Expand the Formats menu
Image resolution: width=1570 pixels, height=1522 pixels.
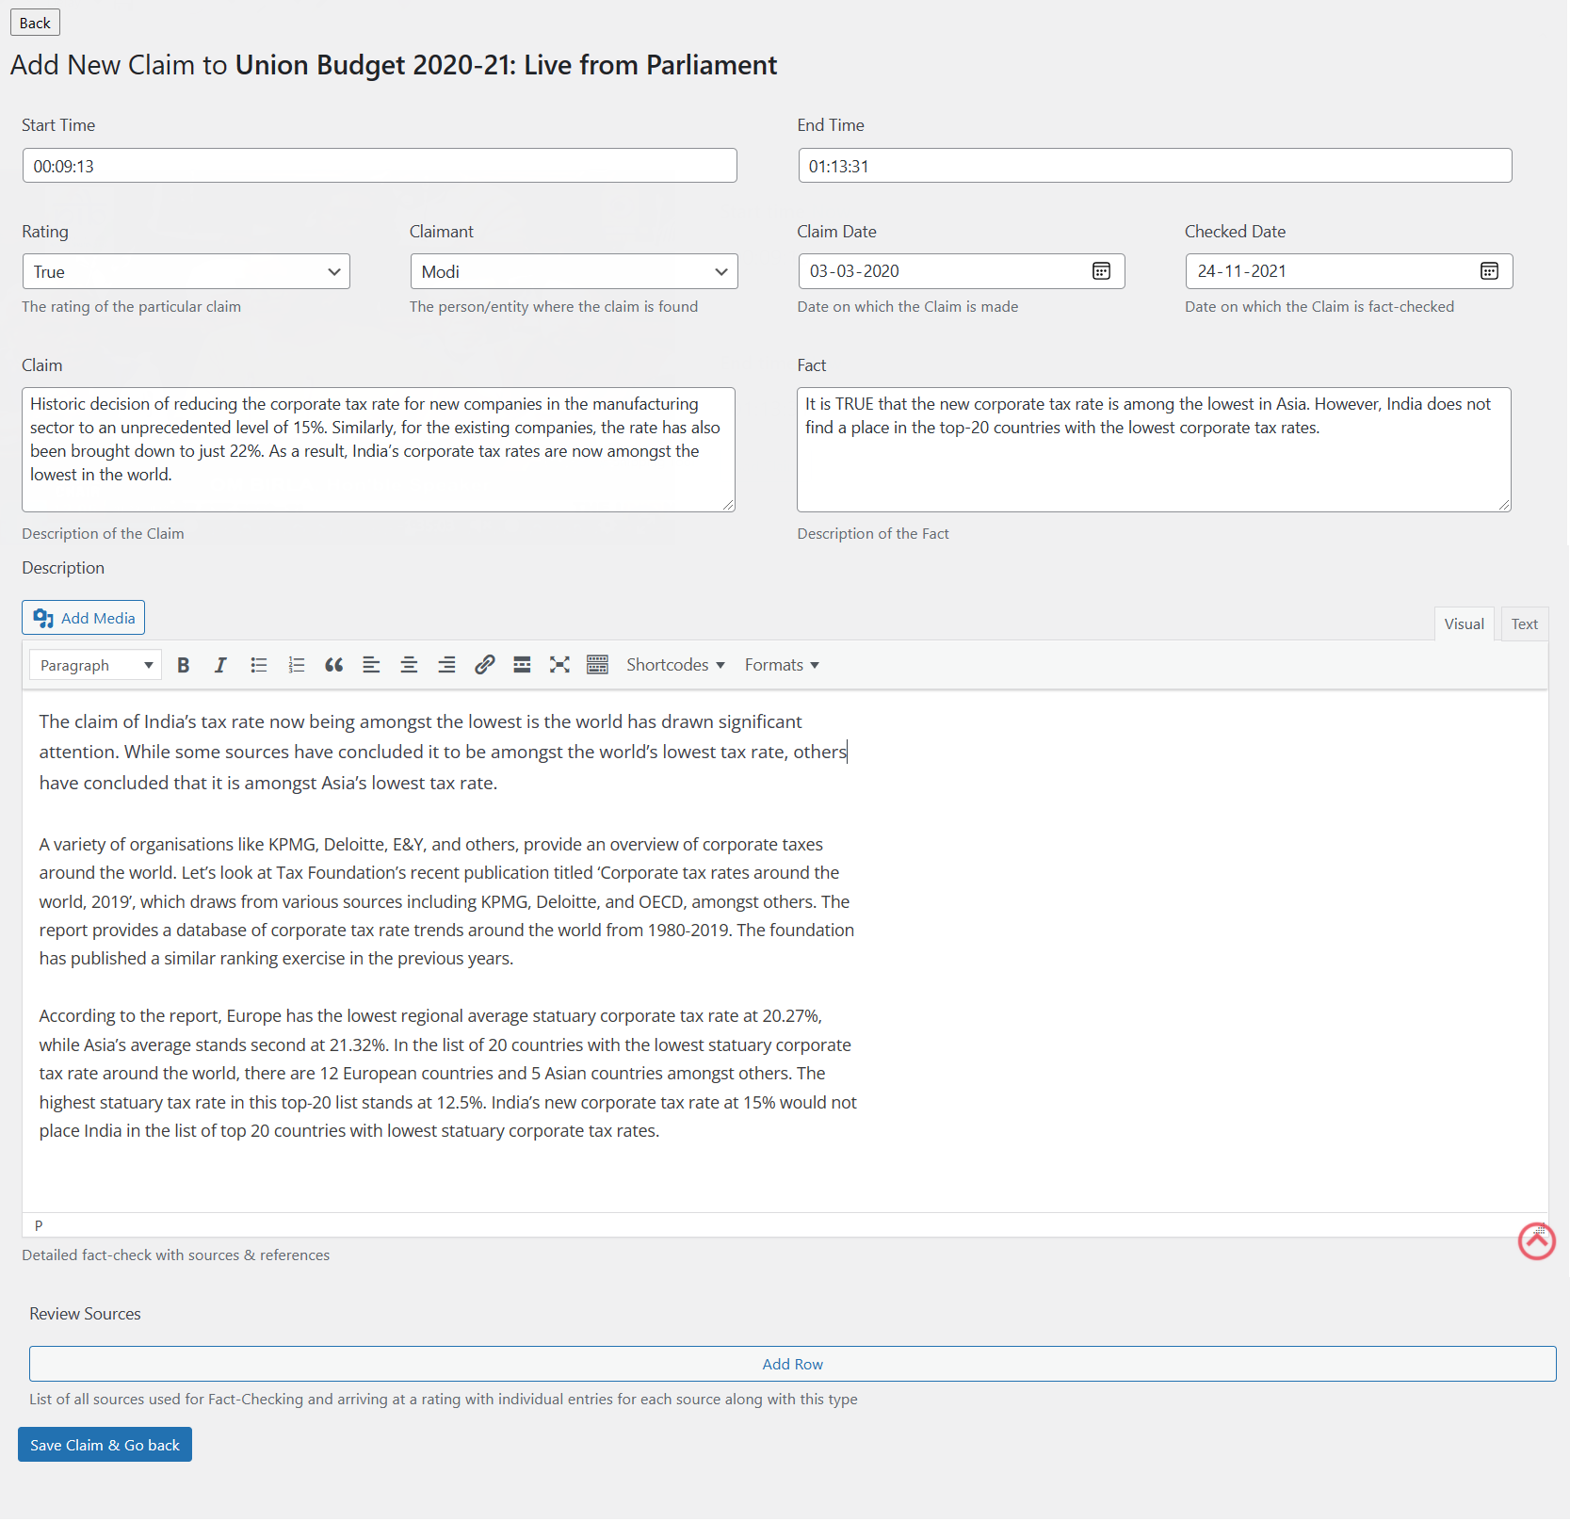click(x=782, y=665)
